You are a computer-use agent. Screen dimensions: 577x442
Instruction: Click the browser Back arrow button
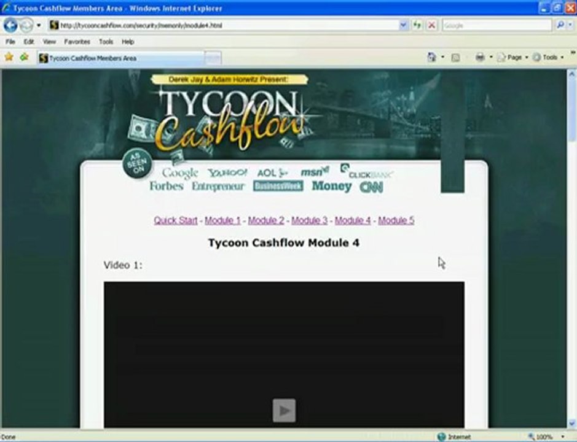[10, 25]
